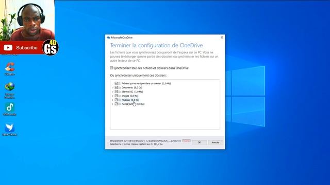Toggle the Documents folder checkbox
Image resolution: width=330 pixels, height=185 pixels.
(116, 87)
